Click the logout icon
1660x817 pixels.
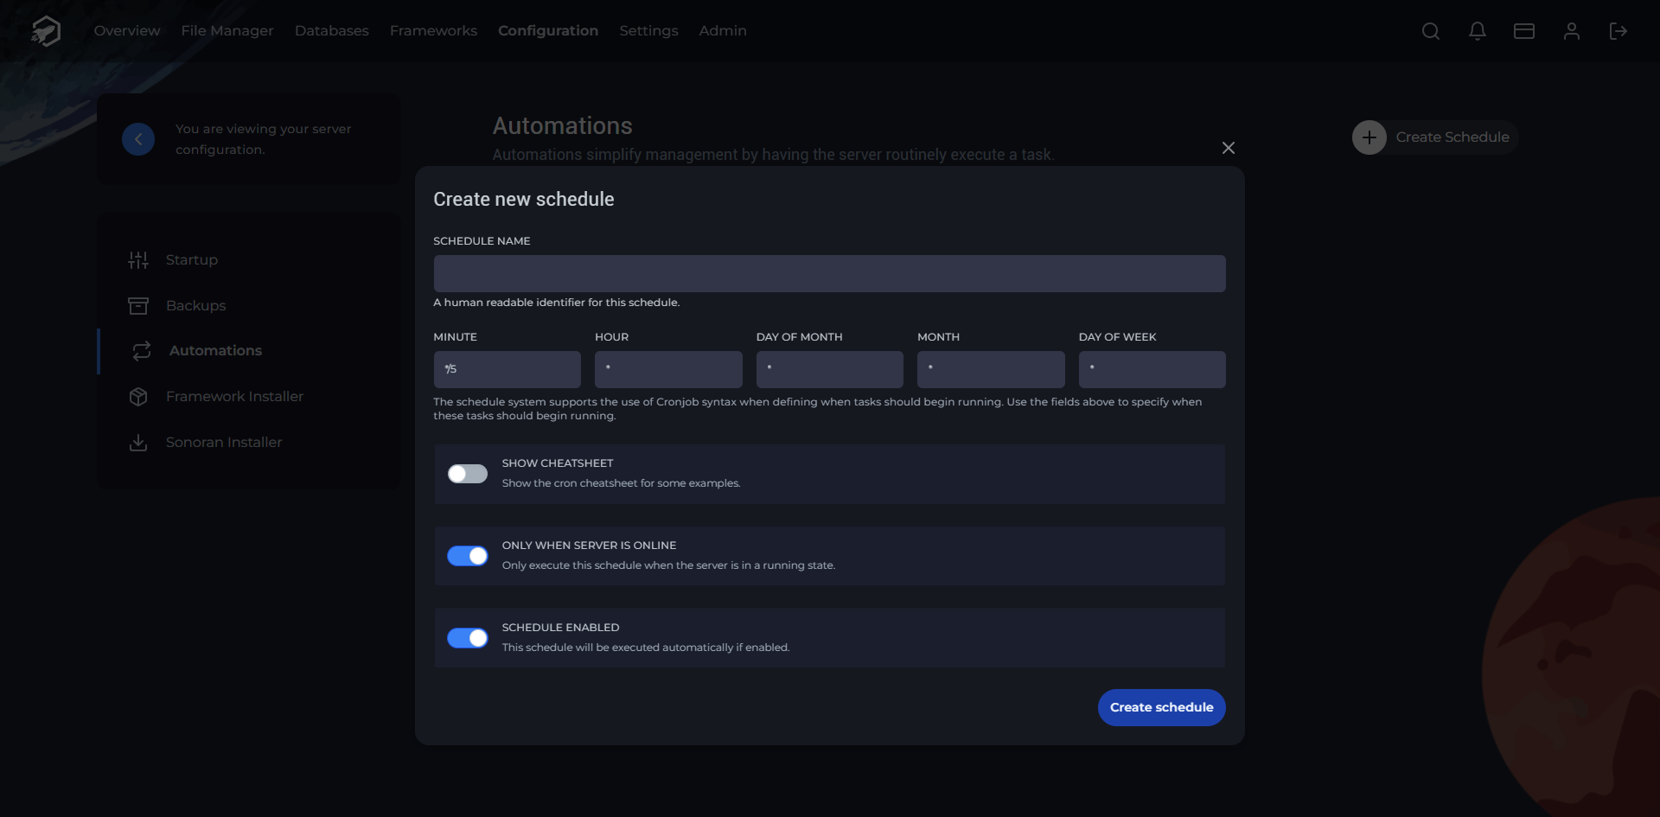(1618, 31)
